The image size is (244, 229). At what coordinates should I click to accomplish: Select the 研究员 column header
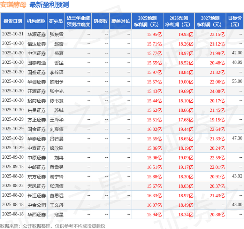[x=56, y=21]
